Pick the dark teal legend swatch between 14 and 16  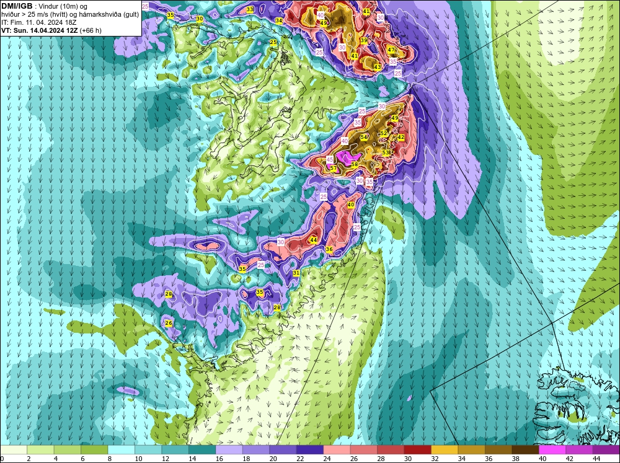202,449
